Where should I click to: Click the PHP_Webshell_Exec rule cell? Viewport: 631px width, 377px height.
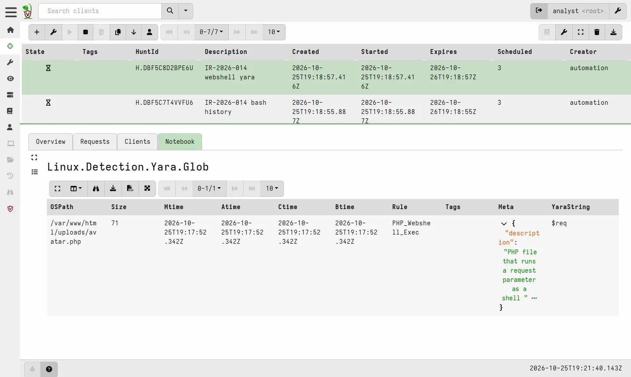point(411,228)
